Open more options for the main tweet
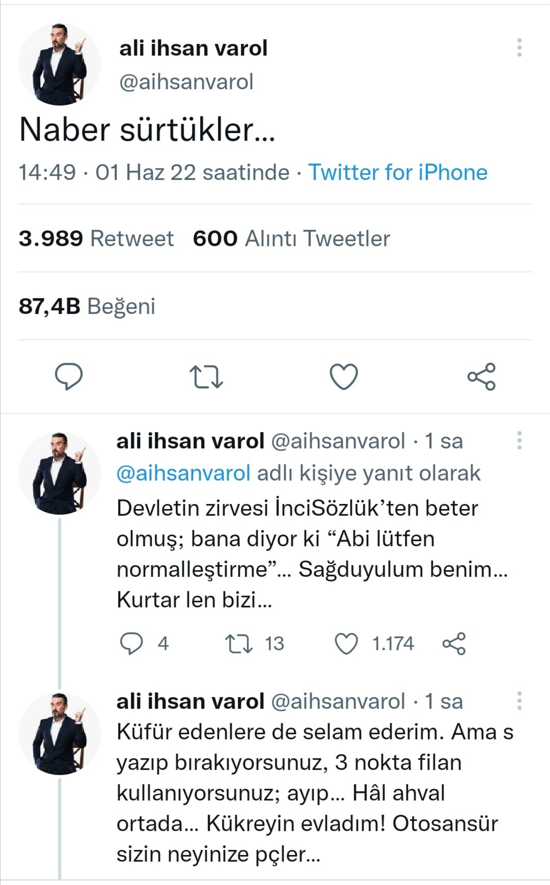 click(x=519, y=47)
